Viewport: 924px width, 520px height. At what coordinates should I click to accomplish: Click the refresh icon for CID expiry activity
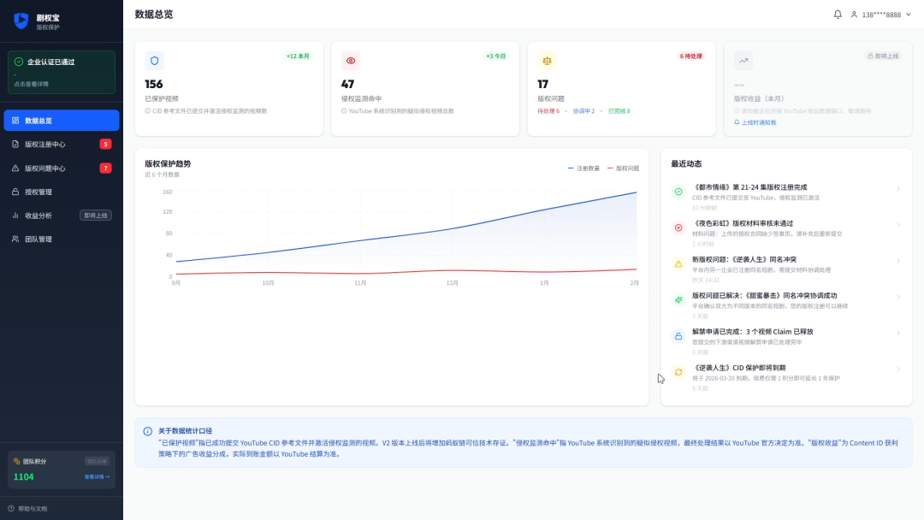(678, 372)
